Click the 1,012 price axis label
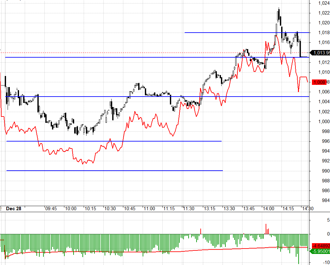Screen dimensions: 330x265 [324, 62]
